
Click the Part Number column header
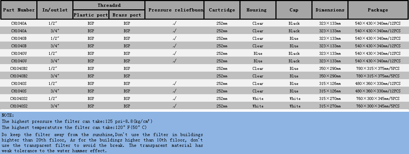(19, 10)
